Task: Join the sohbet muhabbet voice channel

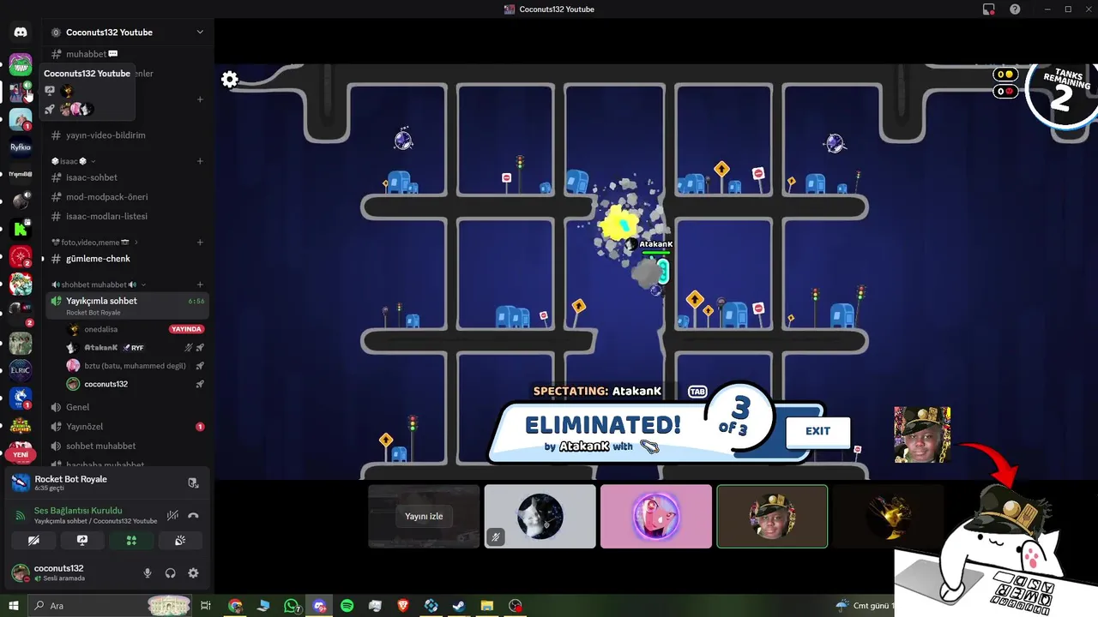Action: point(127,446)
